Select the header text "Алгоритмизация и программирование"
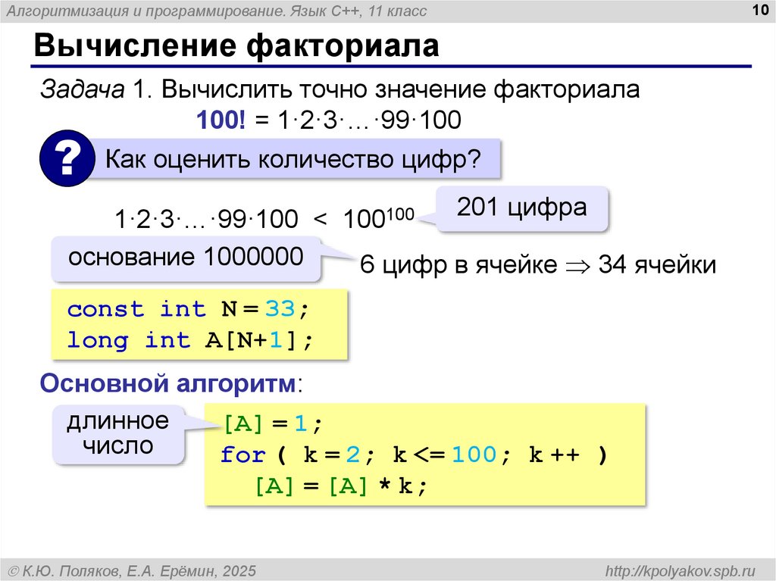The height and width of the screenshot is (581, 776). click(145, 11)
